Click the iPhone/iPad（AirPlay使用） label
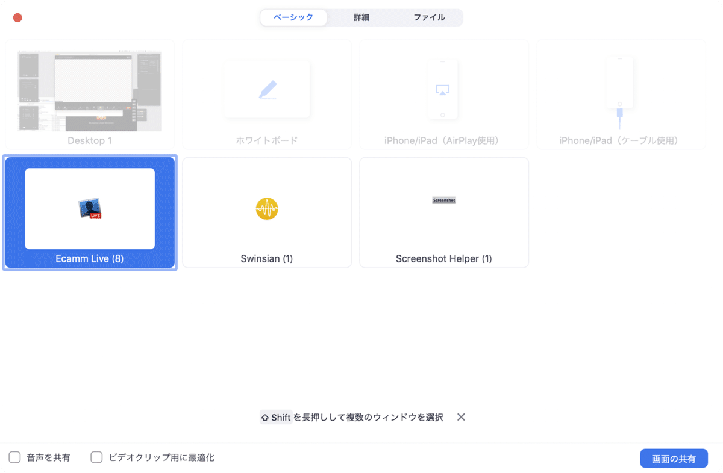The height and width of the screenshot is (473, 723). [444, 140]
